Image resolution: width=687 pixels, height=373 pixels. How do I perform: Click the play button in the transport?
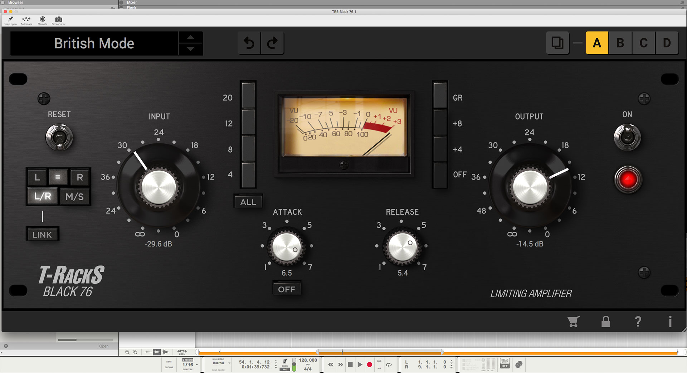pyautogui.click(x=360, y=365)
